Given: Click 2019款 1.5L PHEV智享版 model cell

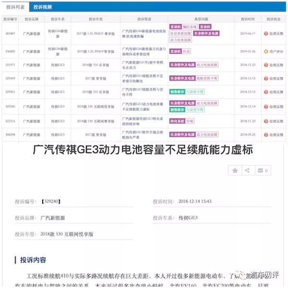Looking at the screenshot, I should (x=96, y=51).
